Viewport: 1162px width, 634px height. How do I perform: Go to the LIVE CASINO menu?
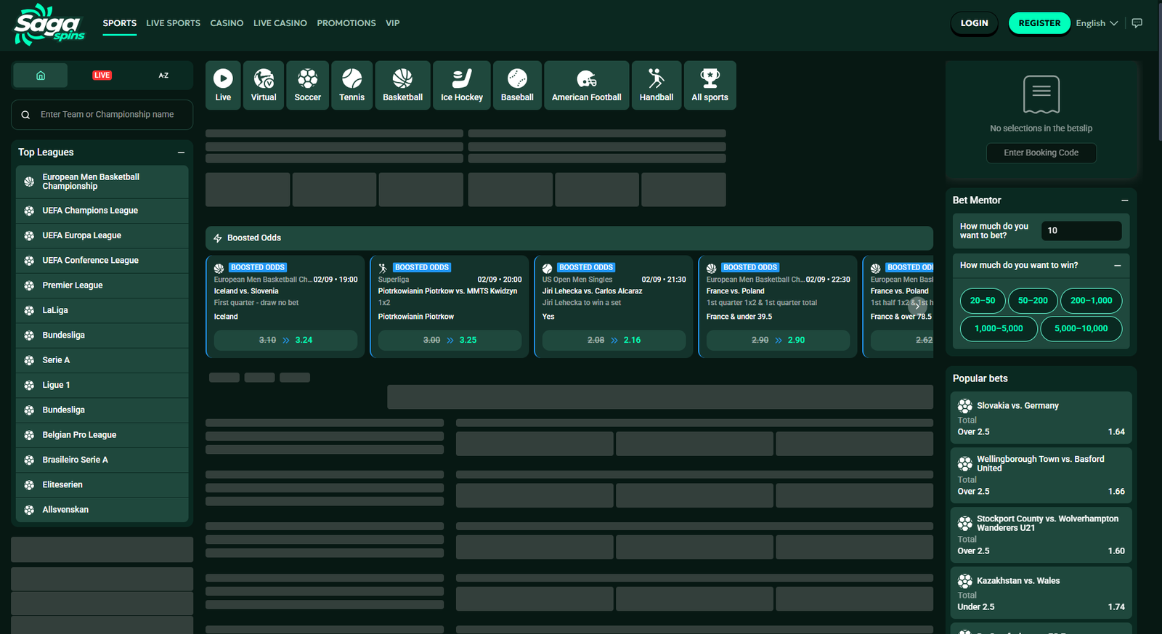[x=280, y=23]
